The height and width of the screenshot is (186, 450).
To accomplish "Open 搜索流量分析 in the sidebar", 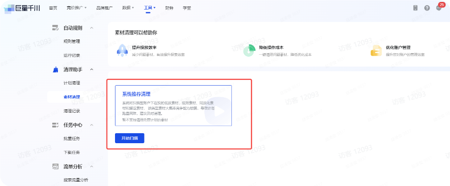I will tap(76, 180).
